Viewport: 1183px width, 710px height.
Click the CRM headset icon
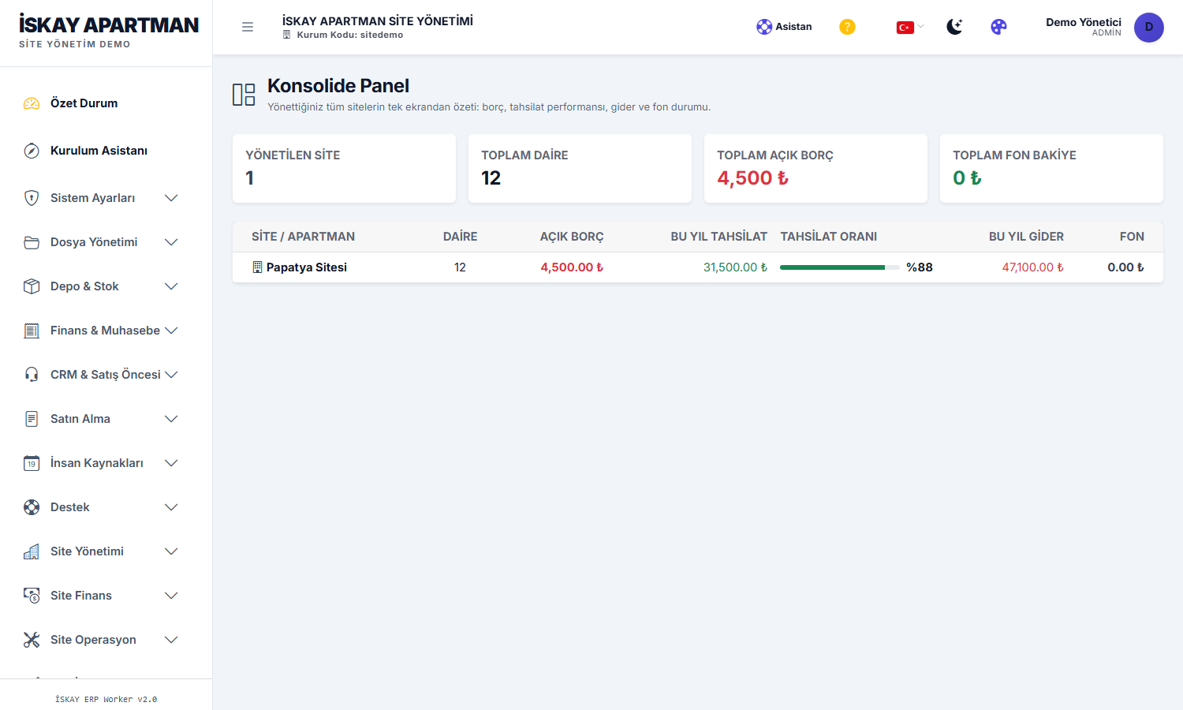click(32, 375)
